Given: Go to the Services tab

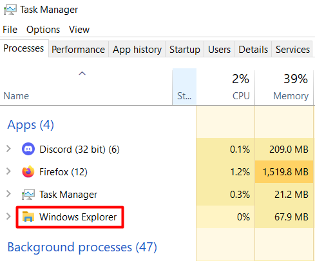Looking at the screenshot, I should tap(292, 50).
